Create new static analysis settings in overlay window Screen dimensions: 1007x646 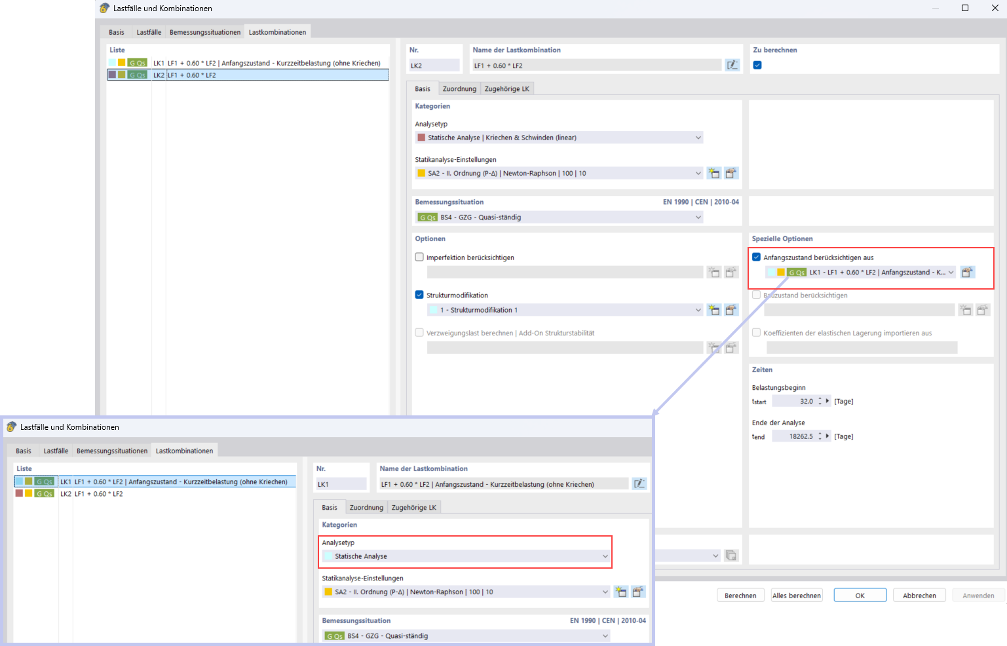coord(620,592)
